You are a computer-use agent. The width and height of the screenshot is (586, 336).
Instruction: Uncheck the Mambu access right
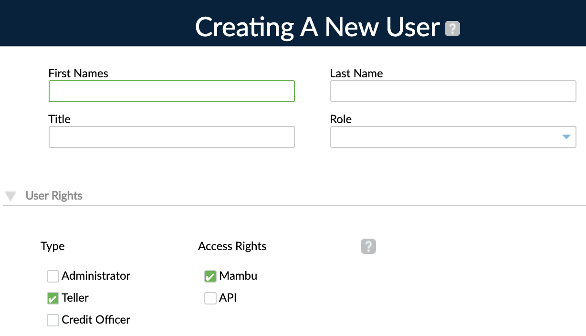(x=210, y=276)
